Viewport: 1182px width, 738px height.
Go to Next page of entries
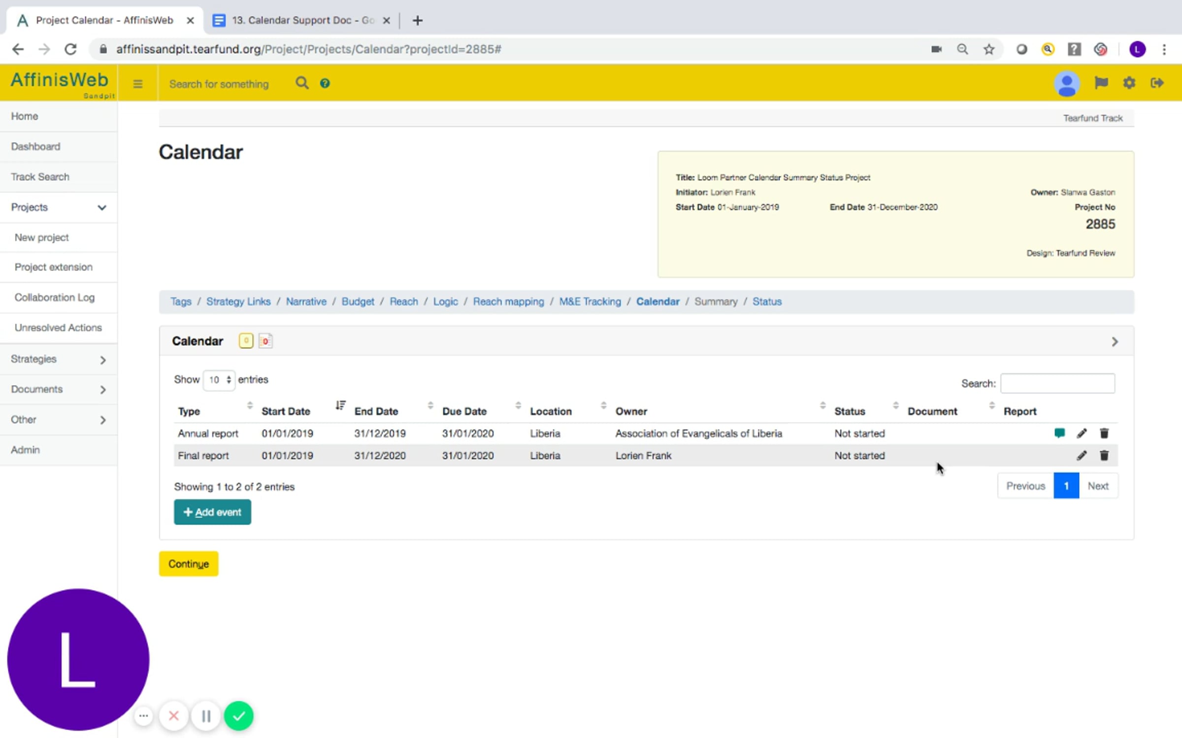pyautogui.click(x=1098, y=486)
